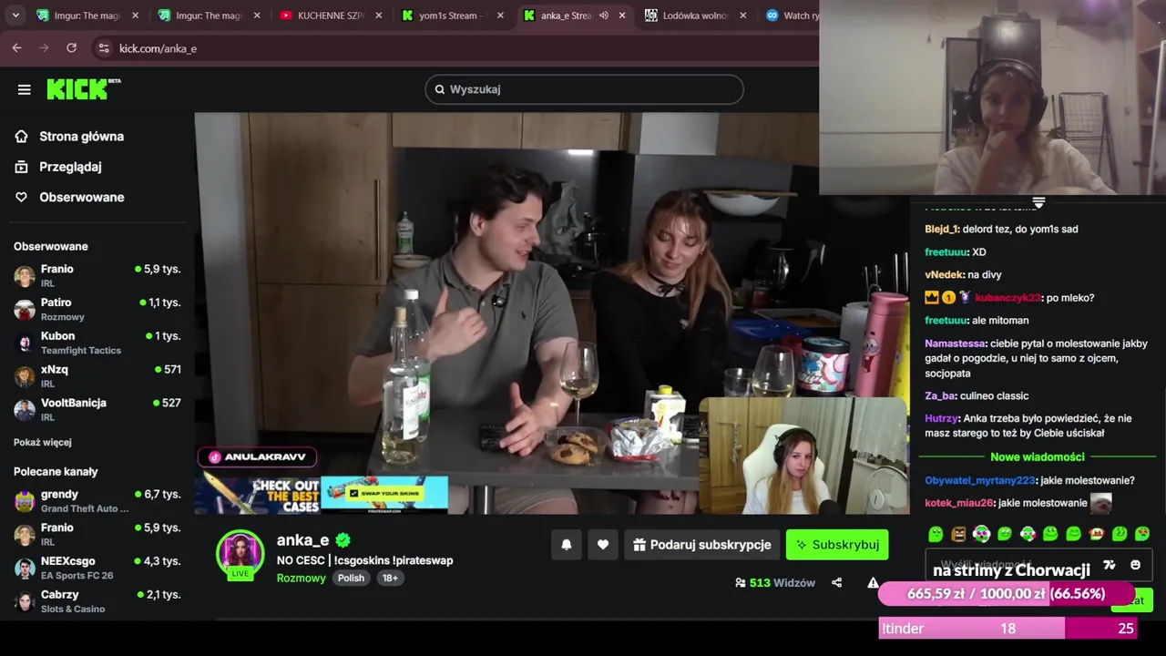Open the emoji picker smiley in chat input
This screenshot has height=656, width=1166.
click(1135, 565)
